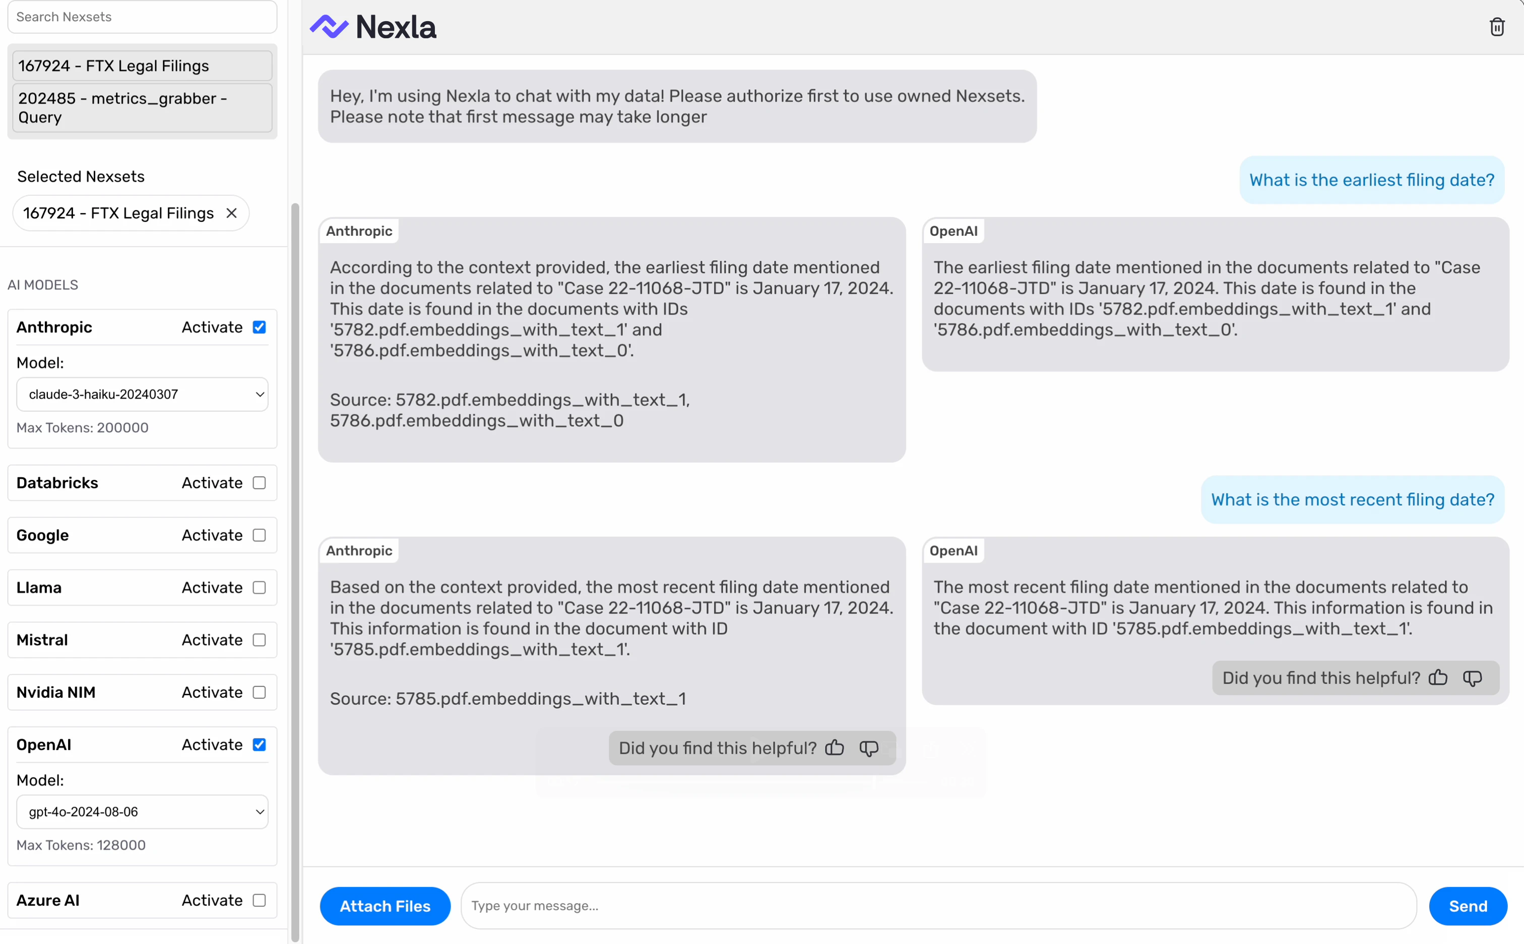The image size is (1524, 944).
Task: Click the Attach Files button
Action: [385, 906]
